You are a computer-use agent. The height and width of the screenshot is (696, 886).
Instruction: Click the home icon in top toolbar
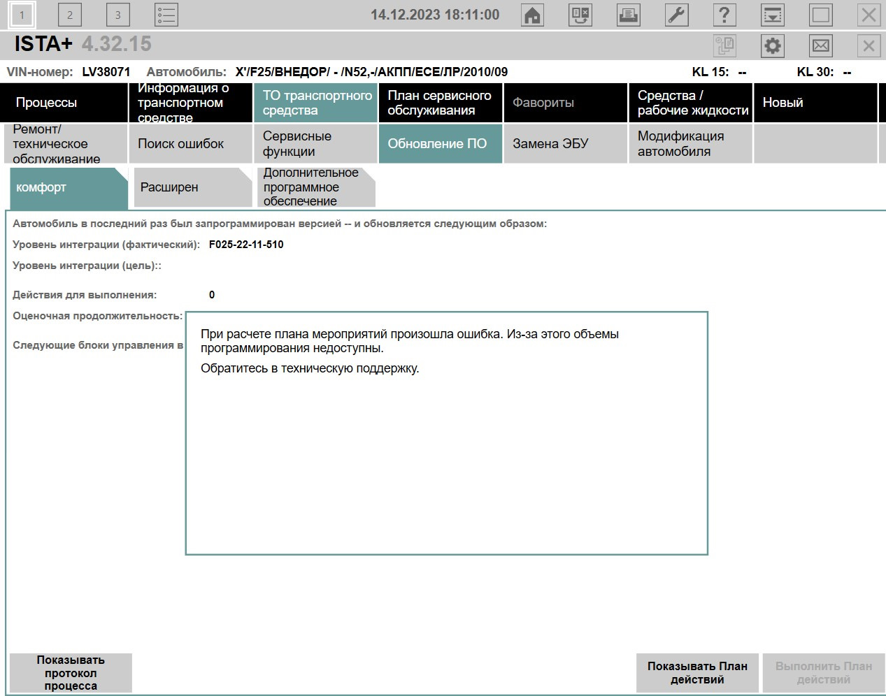coord(533,15)
